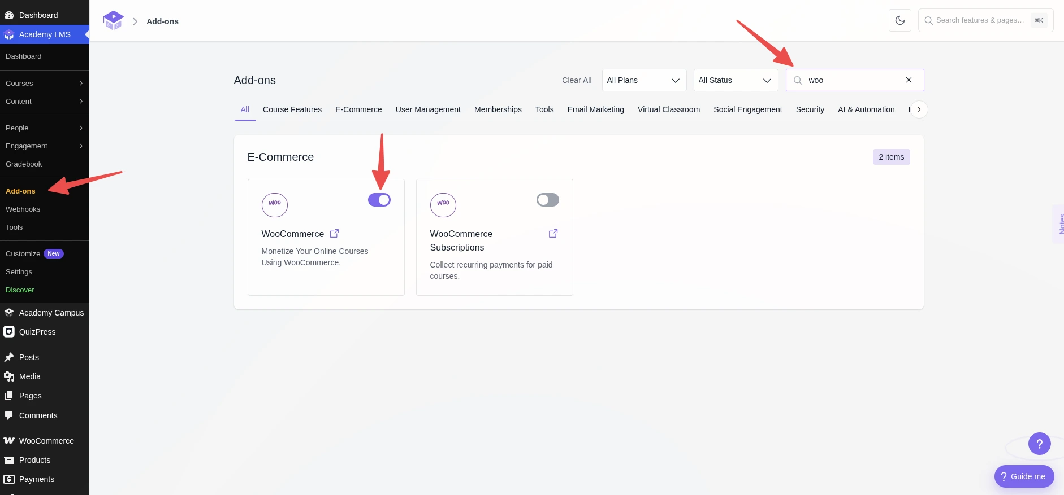Toggle dark mode moon icon

tap(900, 20)
